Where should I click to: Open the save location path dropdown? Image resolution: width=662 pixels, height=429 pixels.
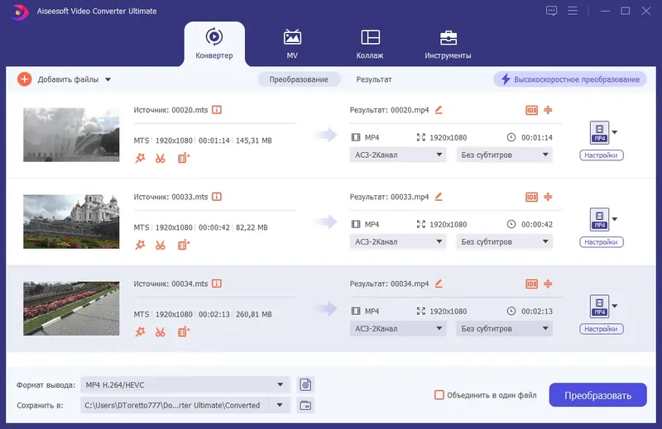[x=280, y=405]
